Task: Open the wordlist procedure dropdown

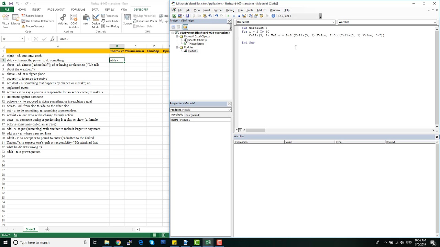Action: point(435,22)
